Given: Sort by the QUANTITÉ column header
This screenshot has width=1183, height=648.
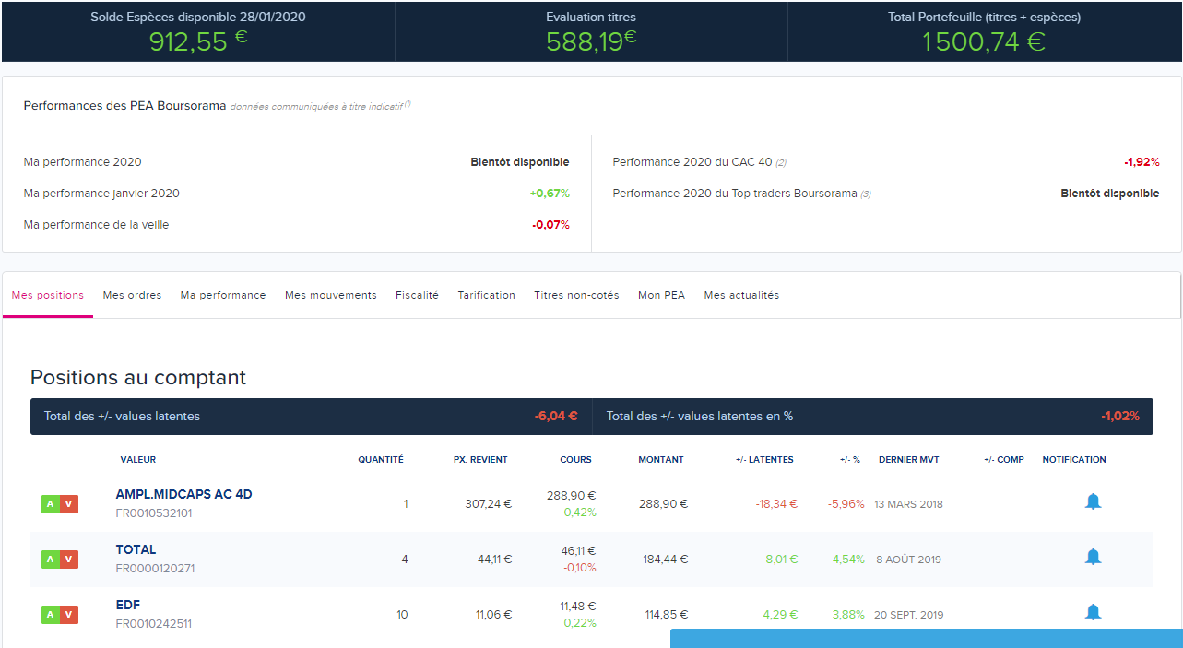Looking at the screenshot, I should pyautogui.click(x=381, y=459).
